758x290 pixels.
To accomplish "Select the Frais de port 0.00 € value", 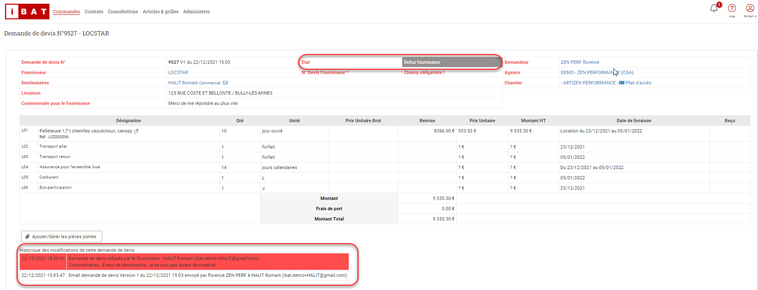I will tap(448, 209).
